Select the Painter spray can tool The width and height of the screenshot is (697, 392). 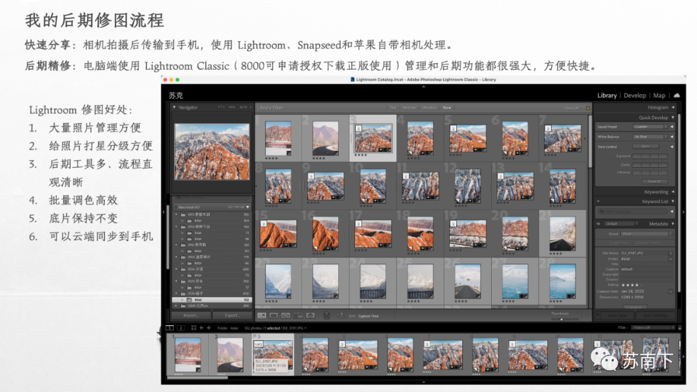[x=327, y=316]
